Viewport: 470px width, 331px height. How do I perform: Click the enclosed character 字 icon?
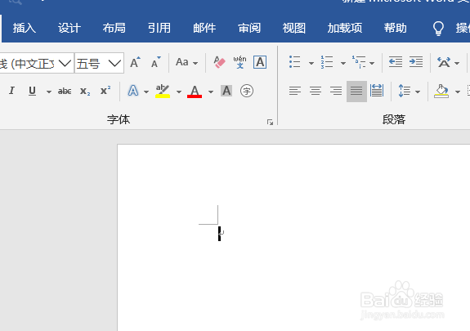(x=247, y=91)
